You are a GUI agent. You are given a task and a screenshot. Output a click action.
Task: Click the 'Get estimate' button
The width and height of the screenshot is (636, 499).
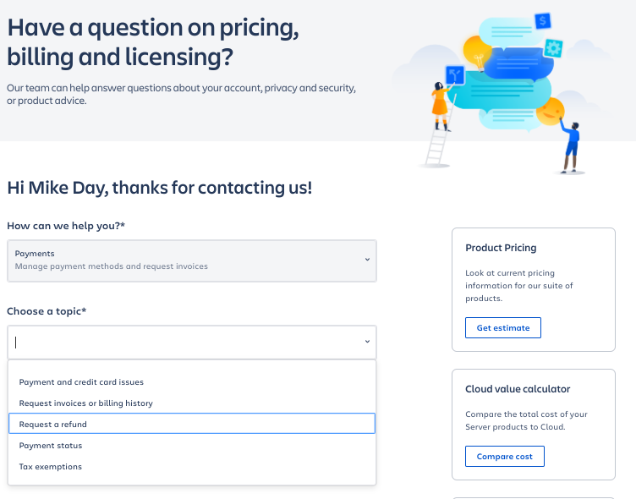coord(503,327)
